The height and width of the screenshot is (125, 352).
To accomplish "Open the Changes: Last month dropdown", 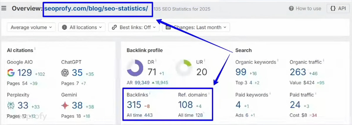I will tap(196, 27).
